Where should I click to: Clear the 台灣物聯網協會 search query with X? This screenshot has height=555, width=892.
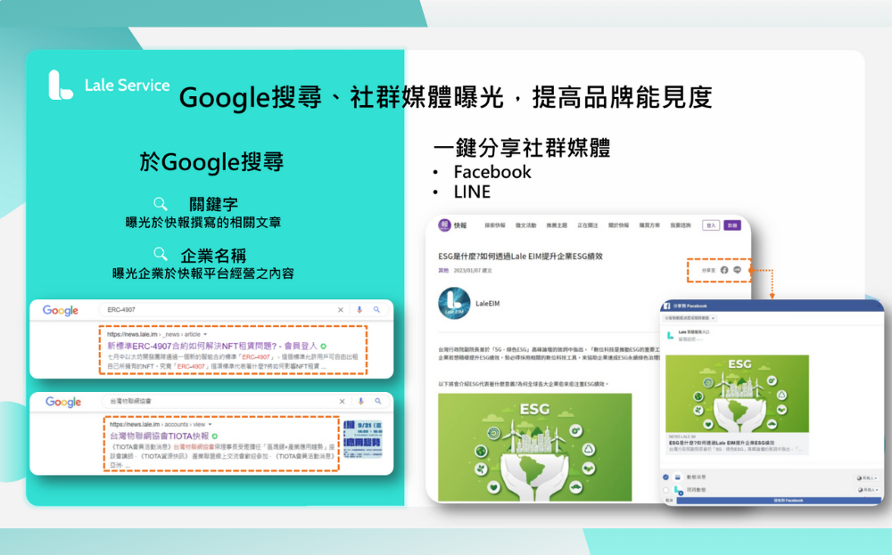tap(342, 401)
